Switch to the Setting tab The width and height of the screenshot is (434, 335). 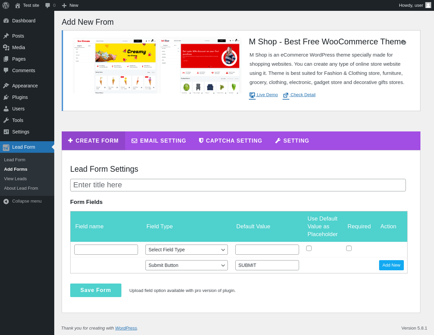[x=292, y=141]
